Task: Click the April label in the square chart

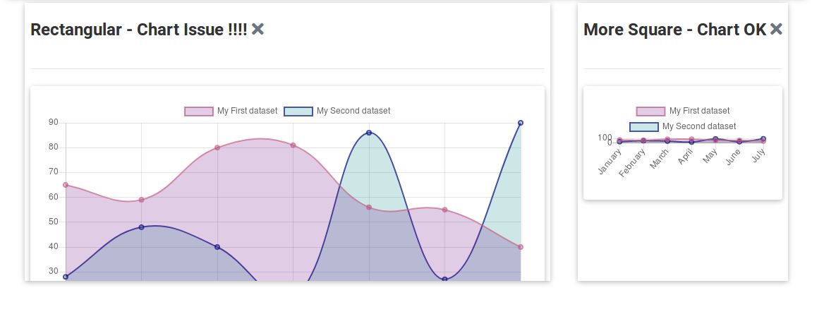Action: (x=686, y=157)
